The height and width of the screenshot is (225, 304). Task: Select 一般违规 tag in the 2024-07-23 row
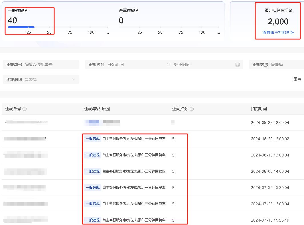tap(93, 204)
